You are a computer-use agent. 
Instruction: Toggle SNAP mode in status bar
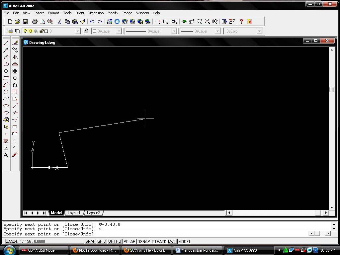pos(90,241)
